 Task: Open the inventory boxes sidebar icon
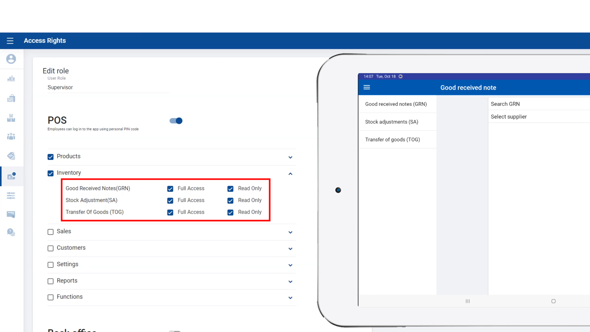[11, 118]
